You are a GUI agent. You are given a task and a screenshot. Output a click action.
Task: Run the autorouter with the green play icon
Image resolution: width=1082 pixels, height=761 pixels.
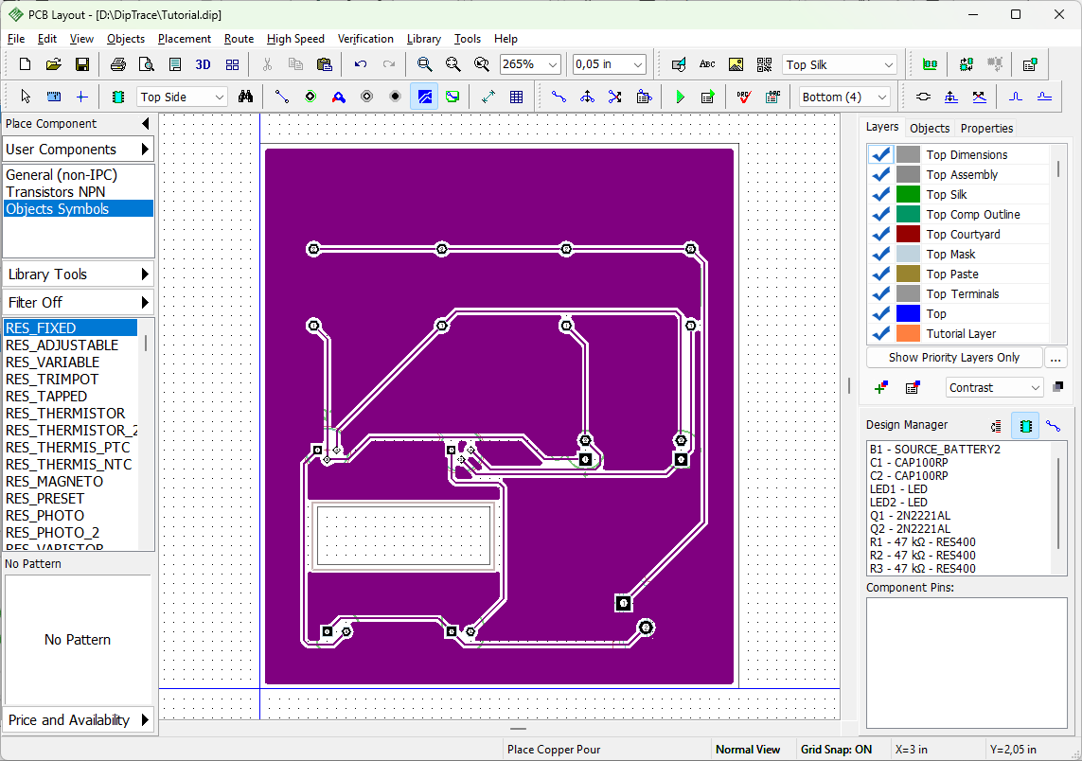pos(680,97)
